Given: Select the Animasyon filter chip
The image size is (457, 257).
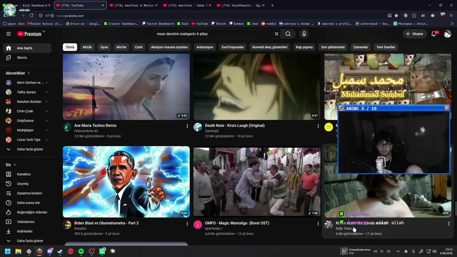Looking at the screenshot, I should click(205, 47).
